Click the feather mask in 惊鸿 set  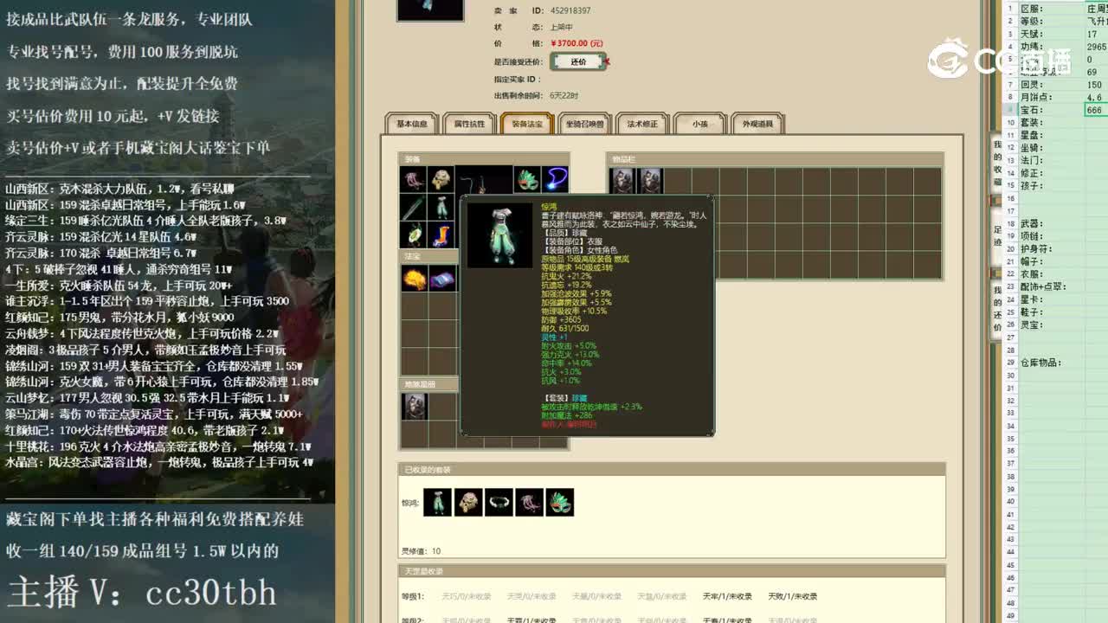[559, 503]
